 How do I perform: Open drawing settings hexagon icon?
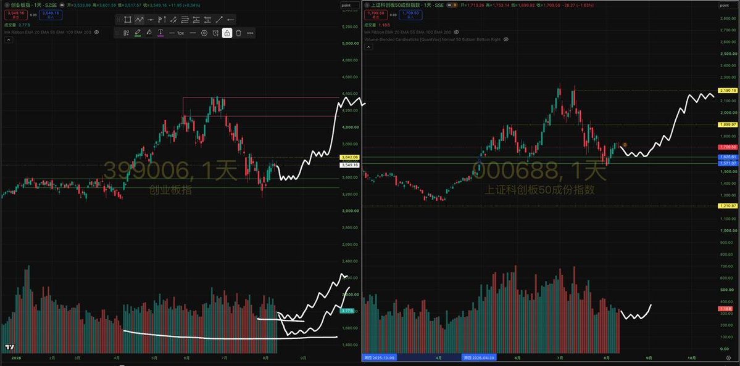tap(204, 33)
